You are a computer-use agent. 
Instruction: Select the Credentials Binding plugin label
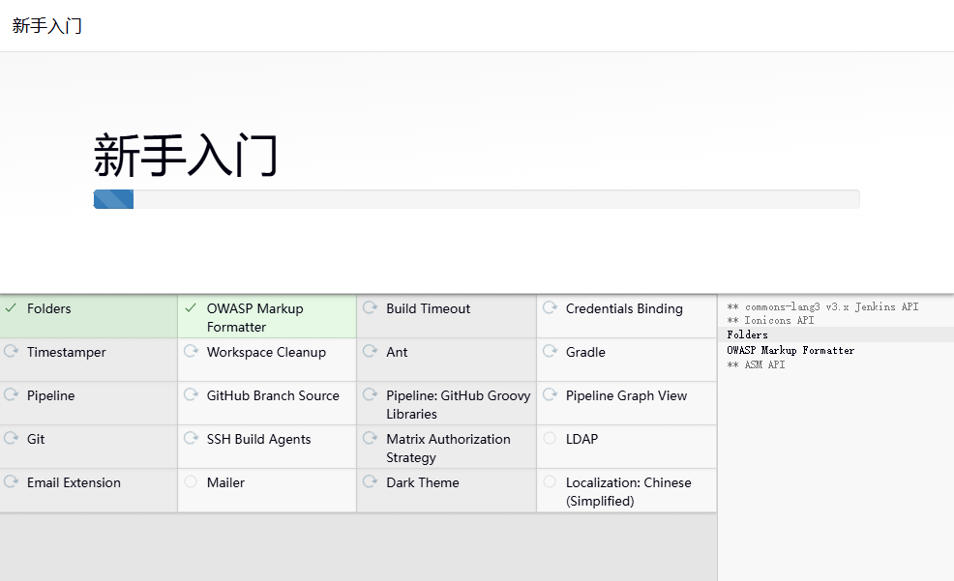[624, 308]
